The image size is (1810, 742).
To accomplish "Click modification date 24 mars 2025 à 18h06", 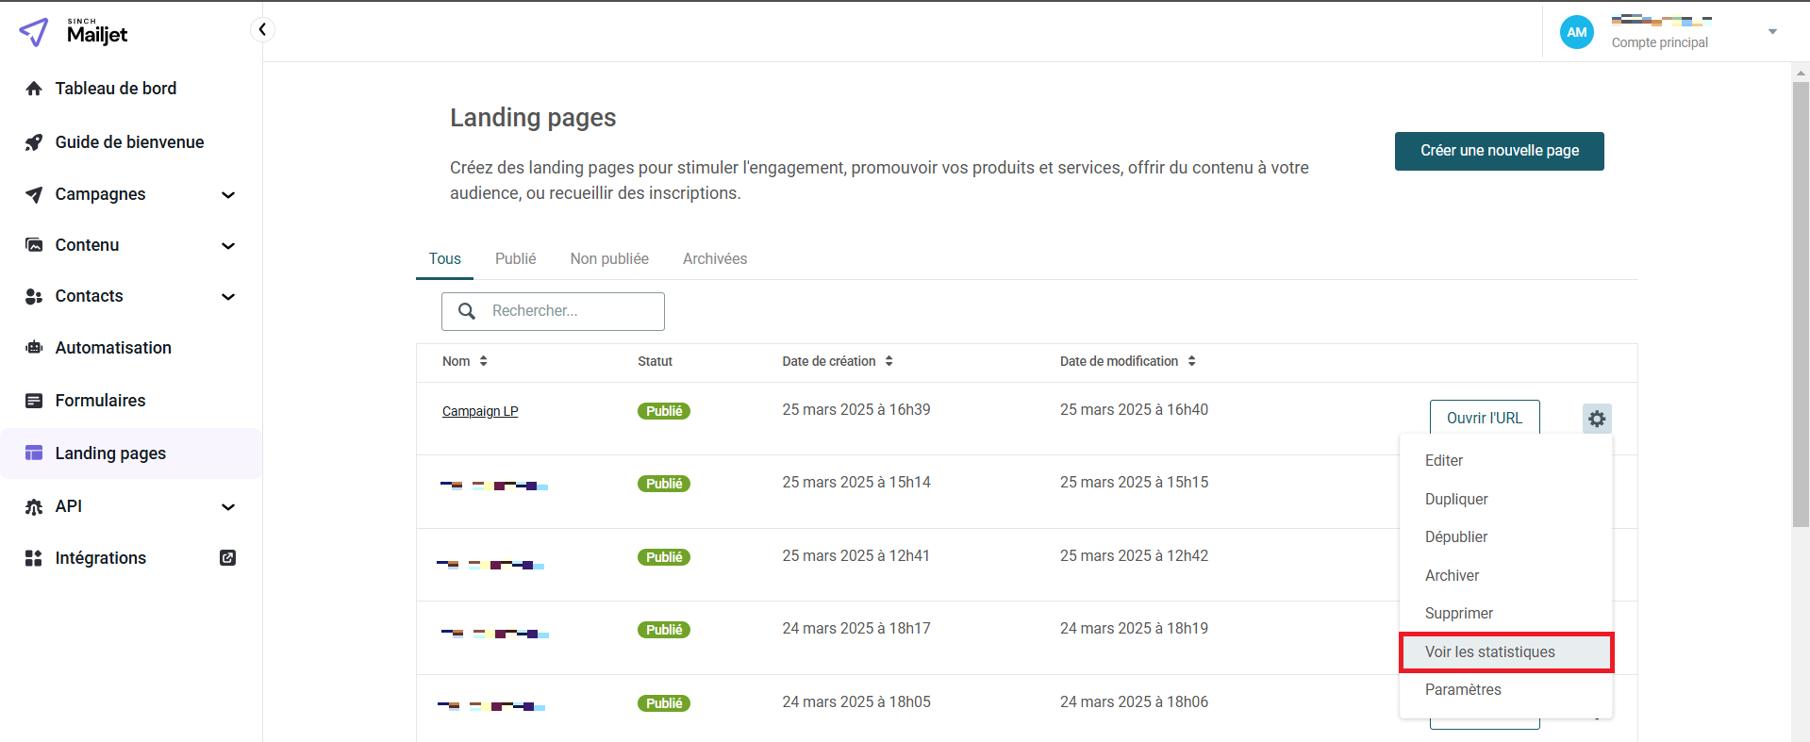I will point(1134,702).
